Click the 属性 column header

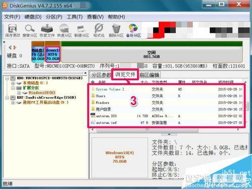pyautogui.click(x=181, y=82)
